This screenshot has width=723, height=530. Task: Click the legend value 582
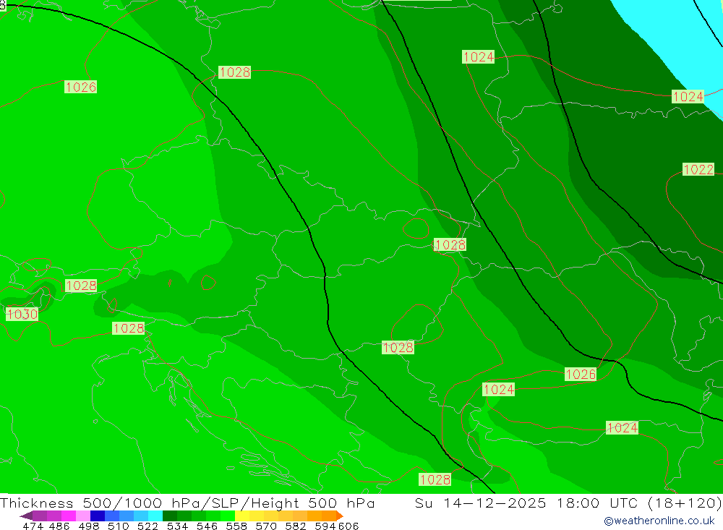pyautogui.click(x=296, y=526)
